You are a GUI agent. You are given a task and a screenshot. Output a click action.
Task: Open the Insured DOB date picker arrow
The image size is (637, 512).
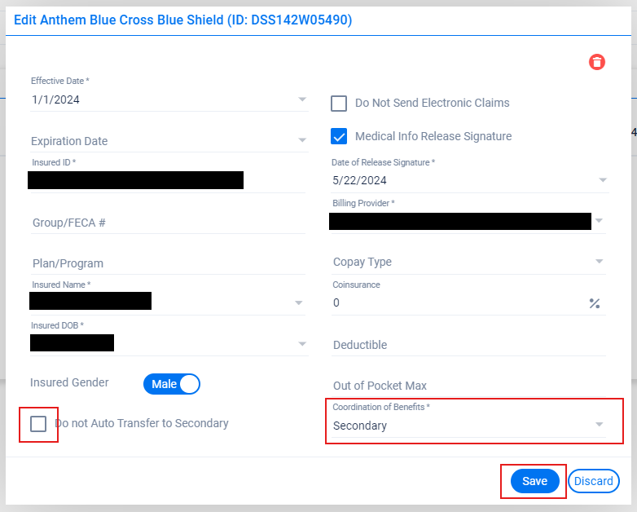(x=302, y=344)
